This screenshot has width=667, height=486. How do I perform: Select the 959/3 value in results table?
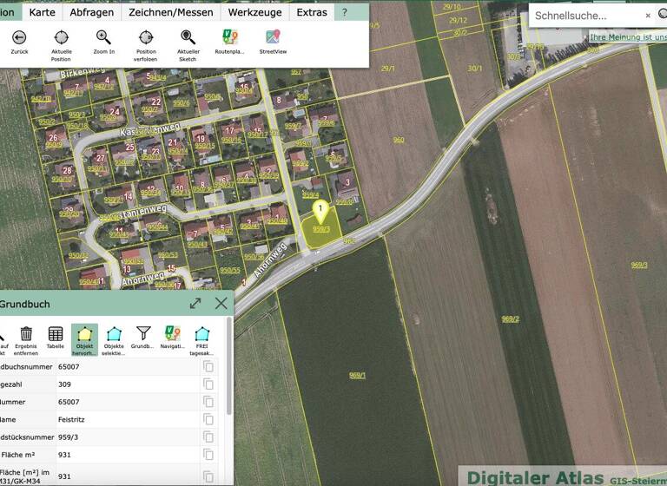click(x=68, y=437)
